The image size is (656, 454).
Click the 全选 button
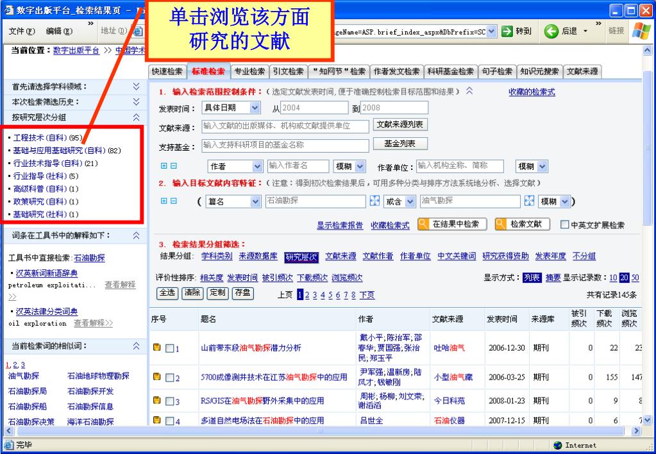(x=167, y=292)
